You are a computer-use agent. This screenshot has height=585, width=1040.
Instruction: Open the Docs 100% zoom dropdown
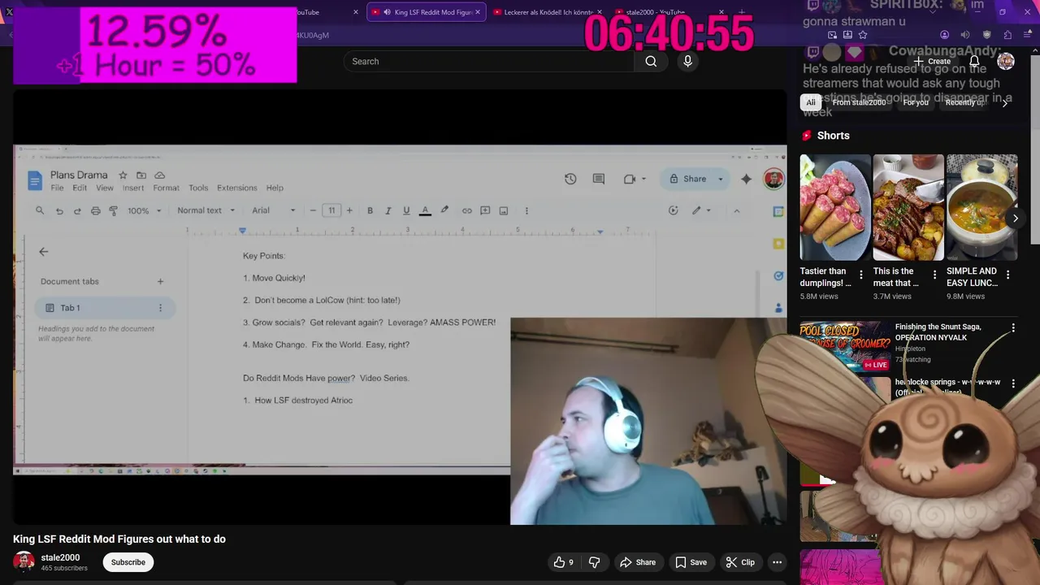pyautogui.click(x=143, y=210)
